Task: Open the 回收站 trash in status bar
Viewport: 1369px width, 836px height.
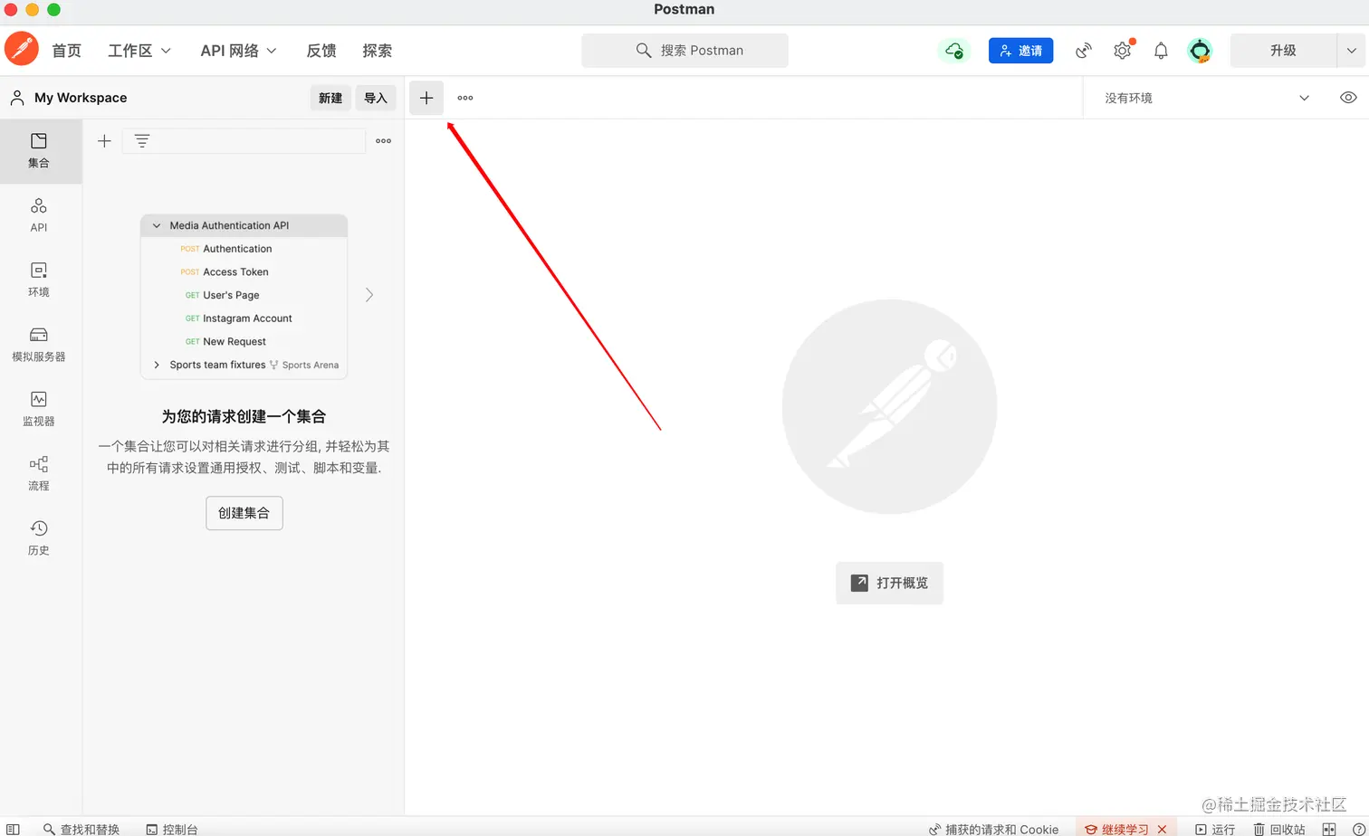Action: tap(1279, 829)
